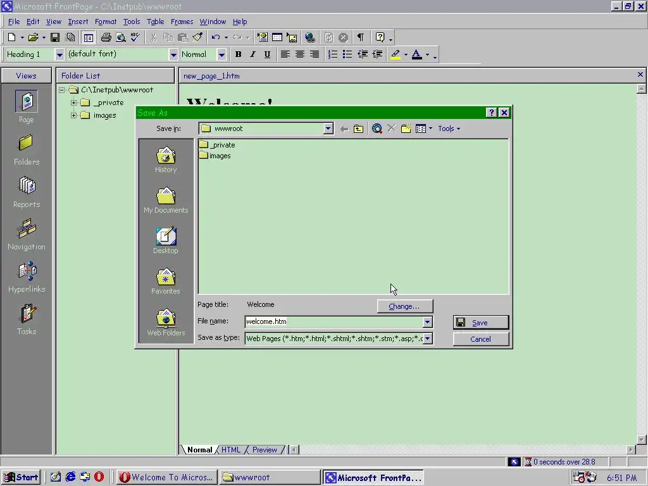The image size is (648, 486).
Task: Open the Save in wwwroot dropdown
Action: (328, 128)
